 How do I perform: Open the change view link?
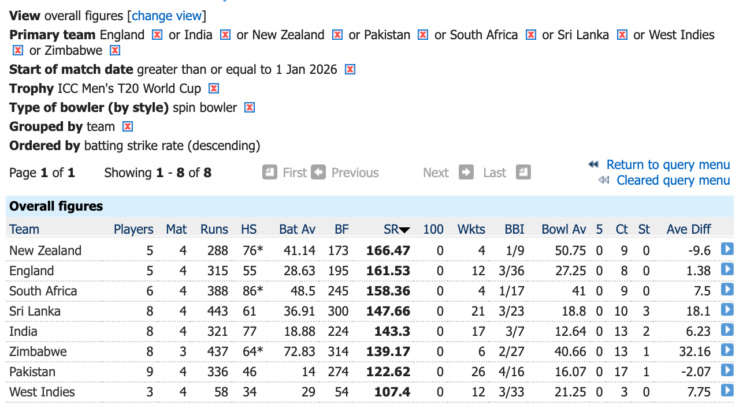(x=166, y=16)
